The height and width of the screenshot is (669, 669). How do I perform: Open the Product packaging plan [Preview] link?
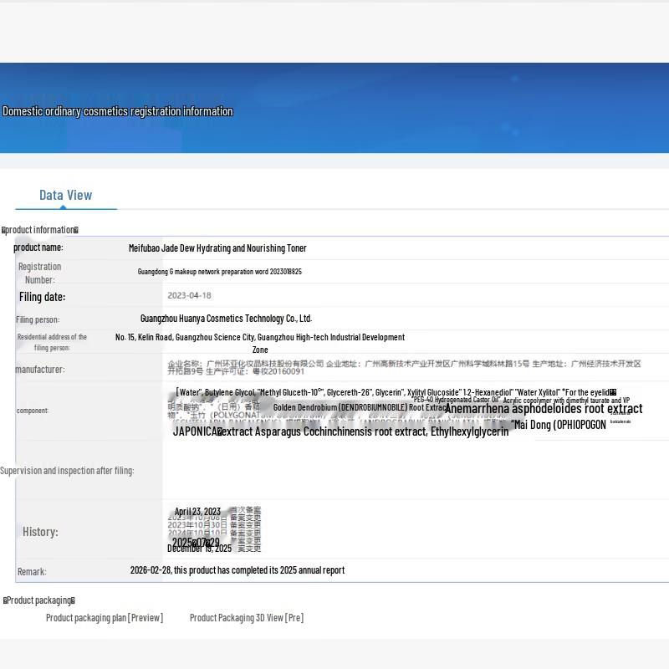(105, 617)
